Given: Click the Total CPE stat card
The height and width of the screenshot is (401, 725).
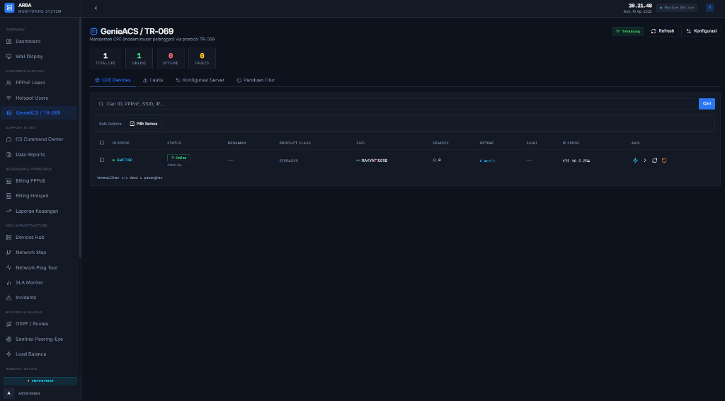Looking at the screenshot, I should (105, 58).
